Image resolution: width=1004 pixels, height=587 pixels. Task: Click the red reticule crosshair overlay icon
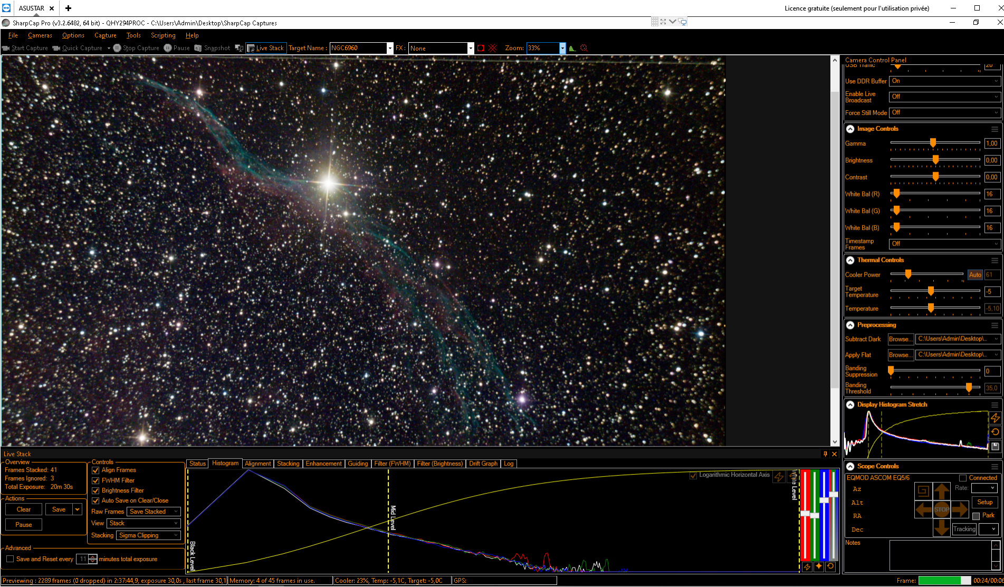tap(492, 48)
